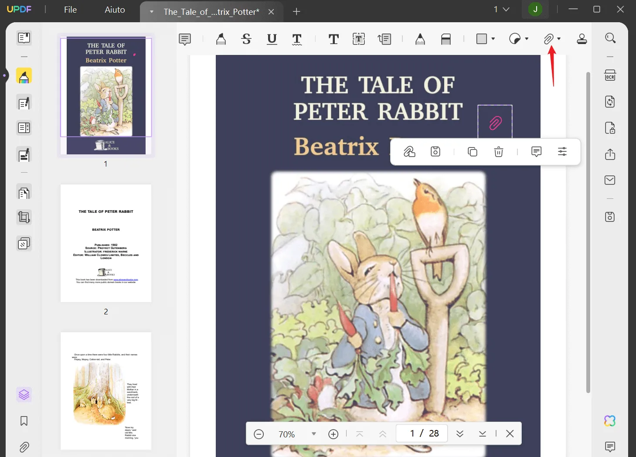This screenshot has height=457, width=636.
Task: Select the Text Box tool
Action: (359, 39)
